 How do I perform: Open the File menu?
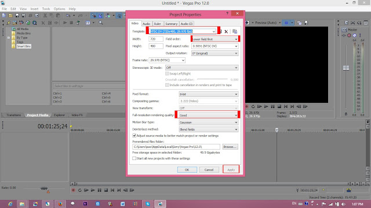4,9
